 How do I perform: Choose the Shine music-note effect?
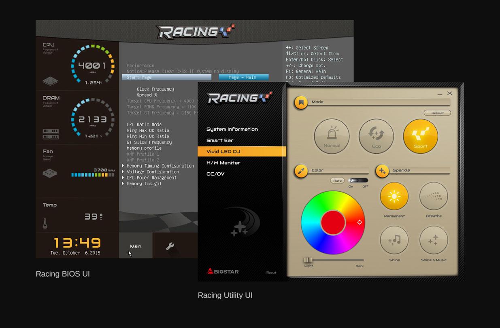[x=394, y=240]
